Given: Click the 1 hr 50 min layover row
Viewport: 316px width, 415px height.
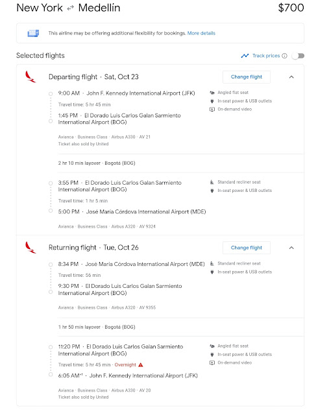Looking at the screenshot, I should coord(181,327).
